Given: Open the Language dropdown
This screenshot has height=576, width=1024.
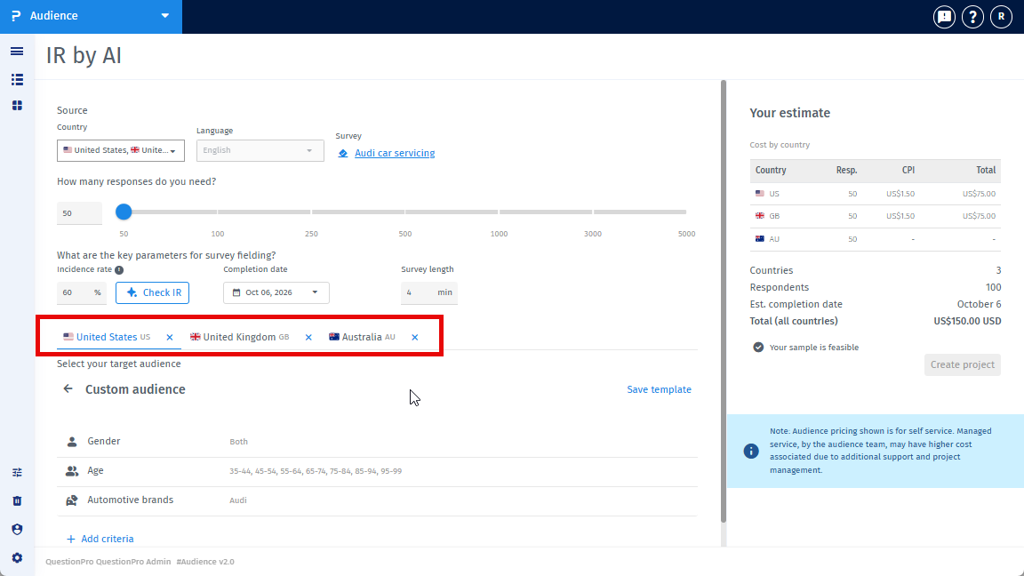Looking at the screenshot, I should (x=260, y=150).
